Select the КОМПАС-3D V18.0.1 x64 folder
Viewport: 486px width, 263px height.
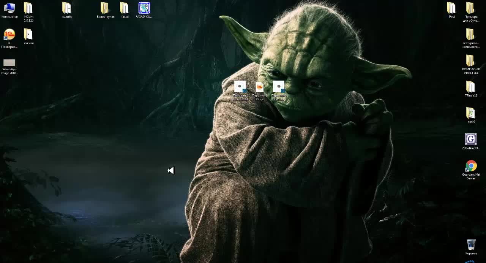471,65
